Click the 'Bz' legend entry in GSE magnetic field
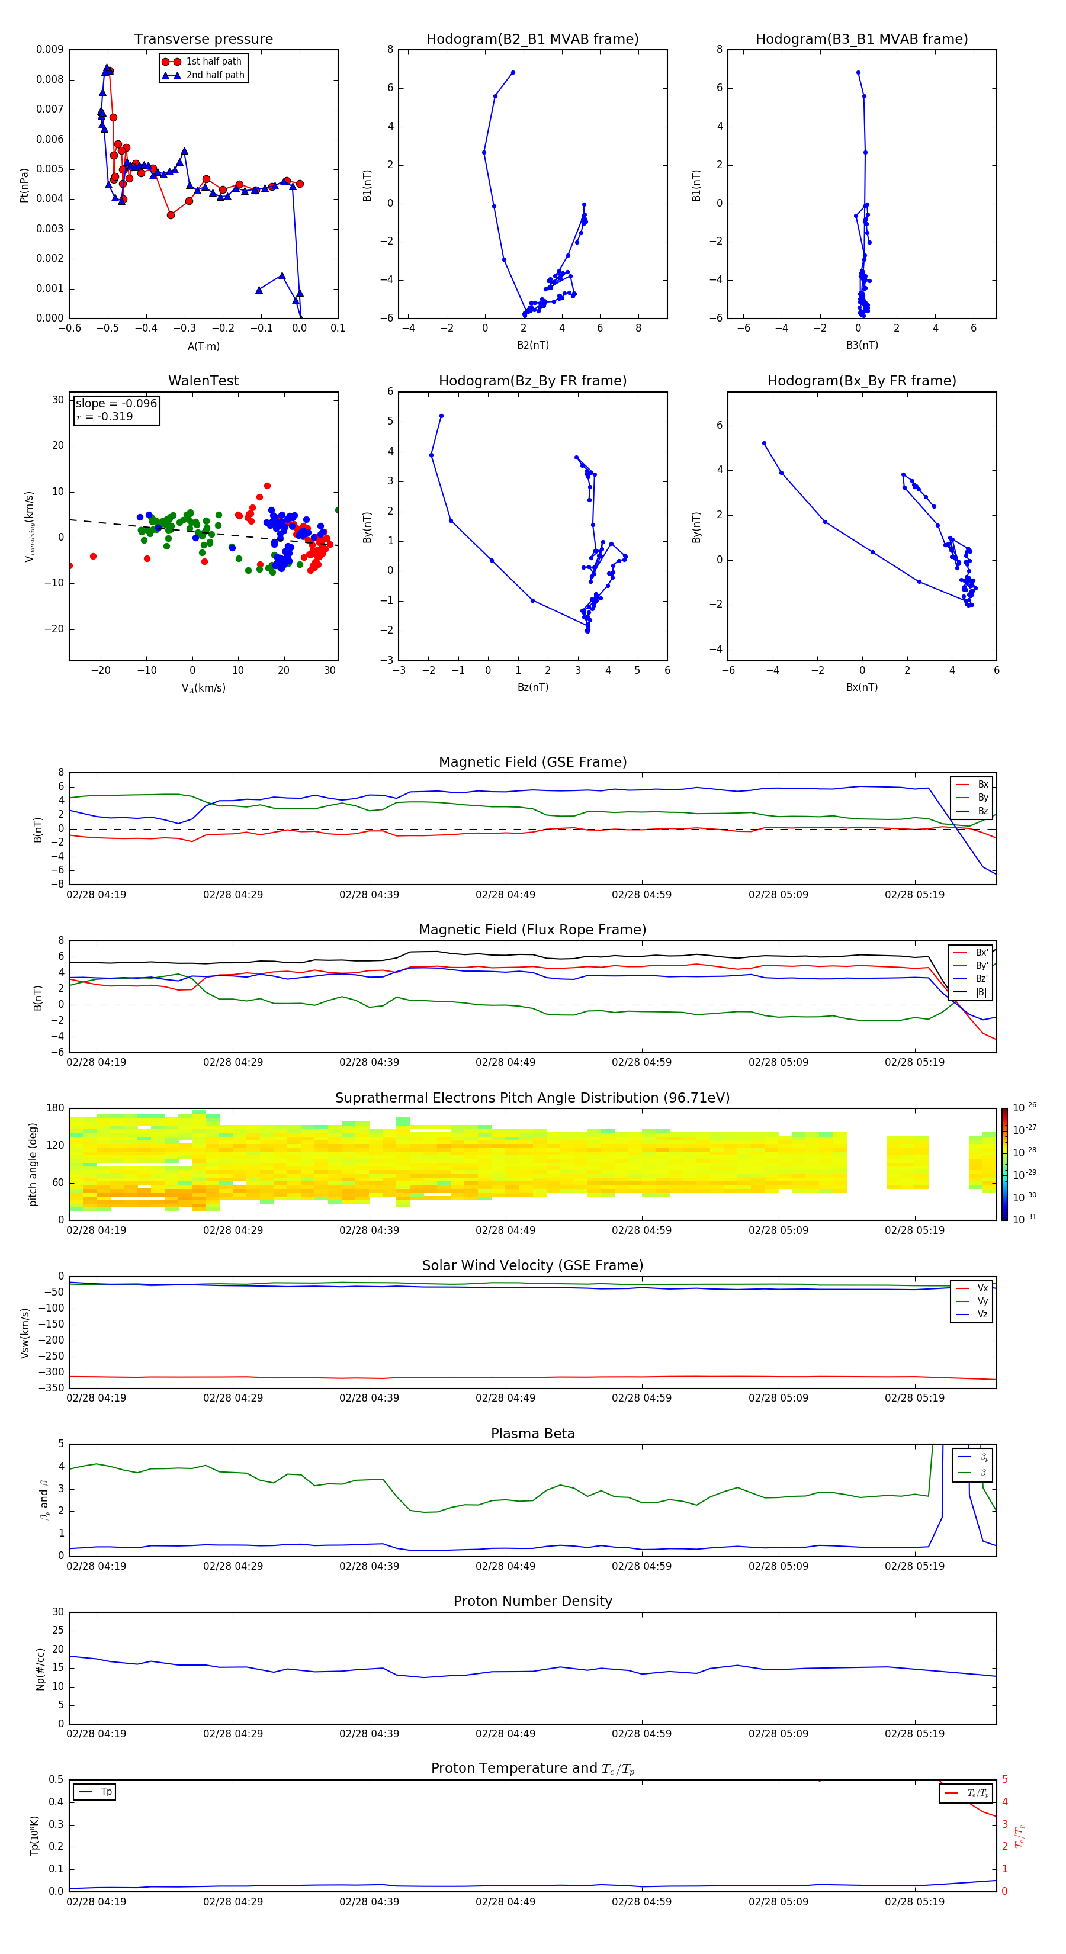Image resolution: width=1066 pixels, height=1954 pixels. point(972,812)
